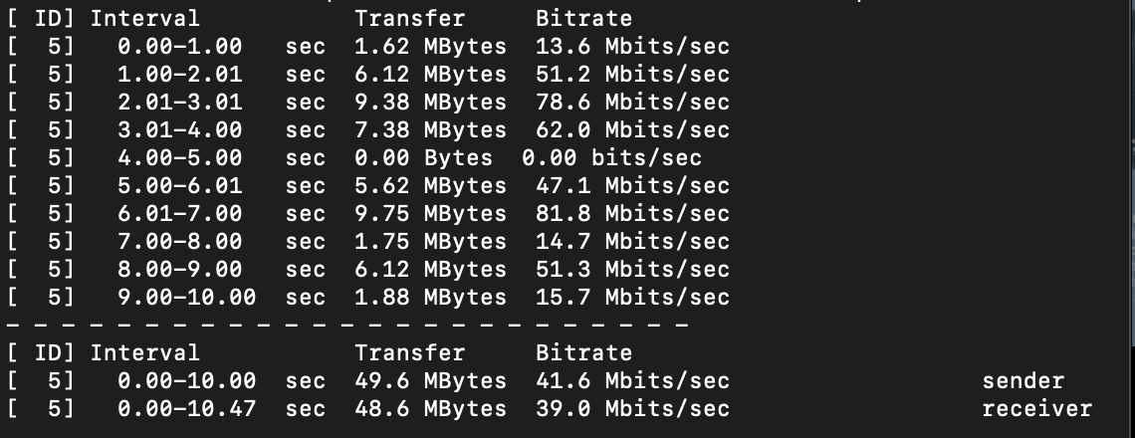
Task: Click the 7.00-8.00 interval text
Action: (x=180, y=242)
